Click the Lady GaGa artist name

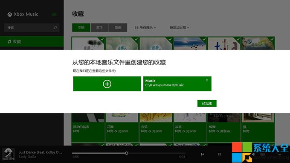[28, 157]
